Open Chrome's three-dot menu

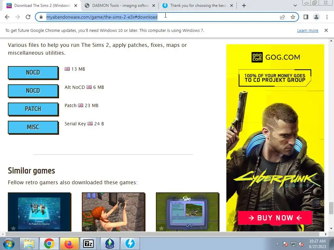327,17
